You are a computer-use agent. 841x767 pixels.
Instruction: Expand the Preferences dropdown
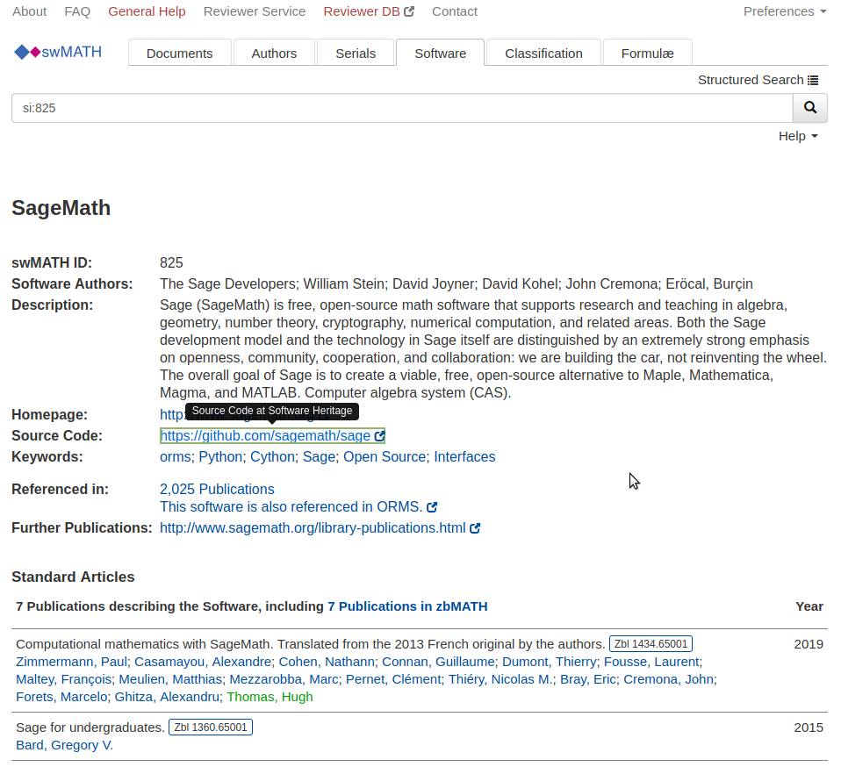[784, 11]
